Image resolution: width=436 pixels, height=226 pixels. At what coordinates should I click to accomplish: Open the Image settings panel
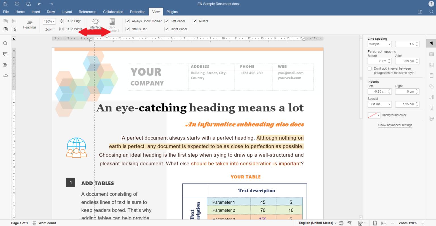click(x=431, y=65)
